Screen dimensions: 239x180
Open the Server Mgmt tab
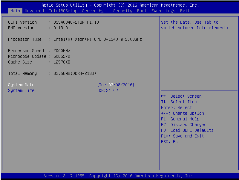95,11
